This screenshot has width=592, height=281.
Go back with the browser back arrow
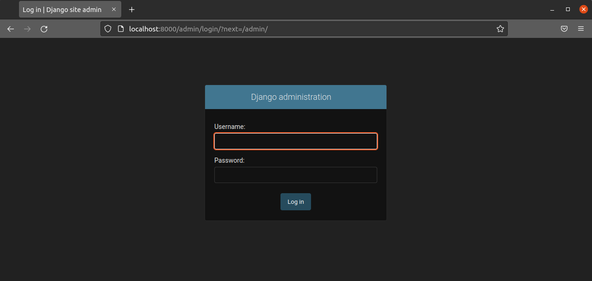(x=11, y=29)
